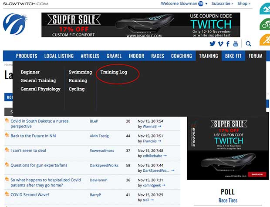The height and width of the screenshot is (207, 270).
Task: Open the Twitter social icon
Action: [x=213, y=43]
